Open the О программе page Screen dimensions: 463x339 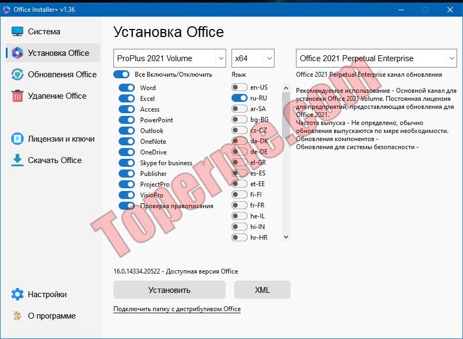[52, 316]
